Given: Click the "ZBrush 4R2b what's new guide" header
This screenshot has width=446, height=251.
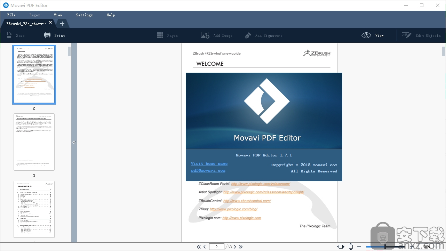Looking at the screenshot, I should [217, 54].
